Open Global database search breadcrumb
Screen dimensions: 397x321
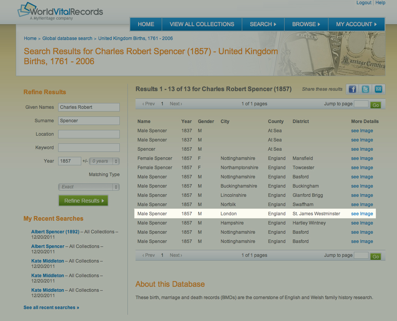67,38
